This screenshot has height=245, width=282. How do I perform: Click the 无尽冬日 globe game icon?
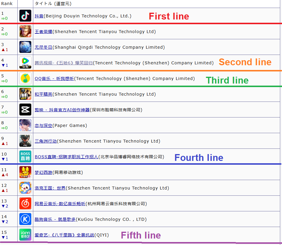25,47
